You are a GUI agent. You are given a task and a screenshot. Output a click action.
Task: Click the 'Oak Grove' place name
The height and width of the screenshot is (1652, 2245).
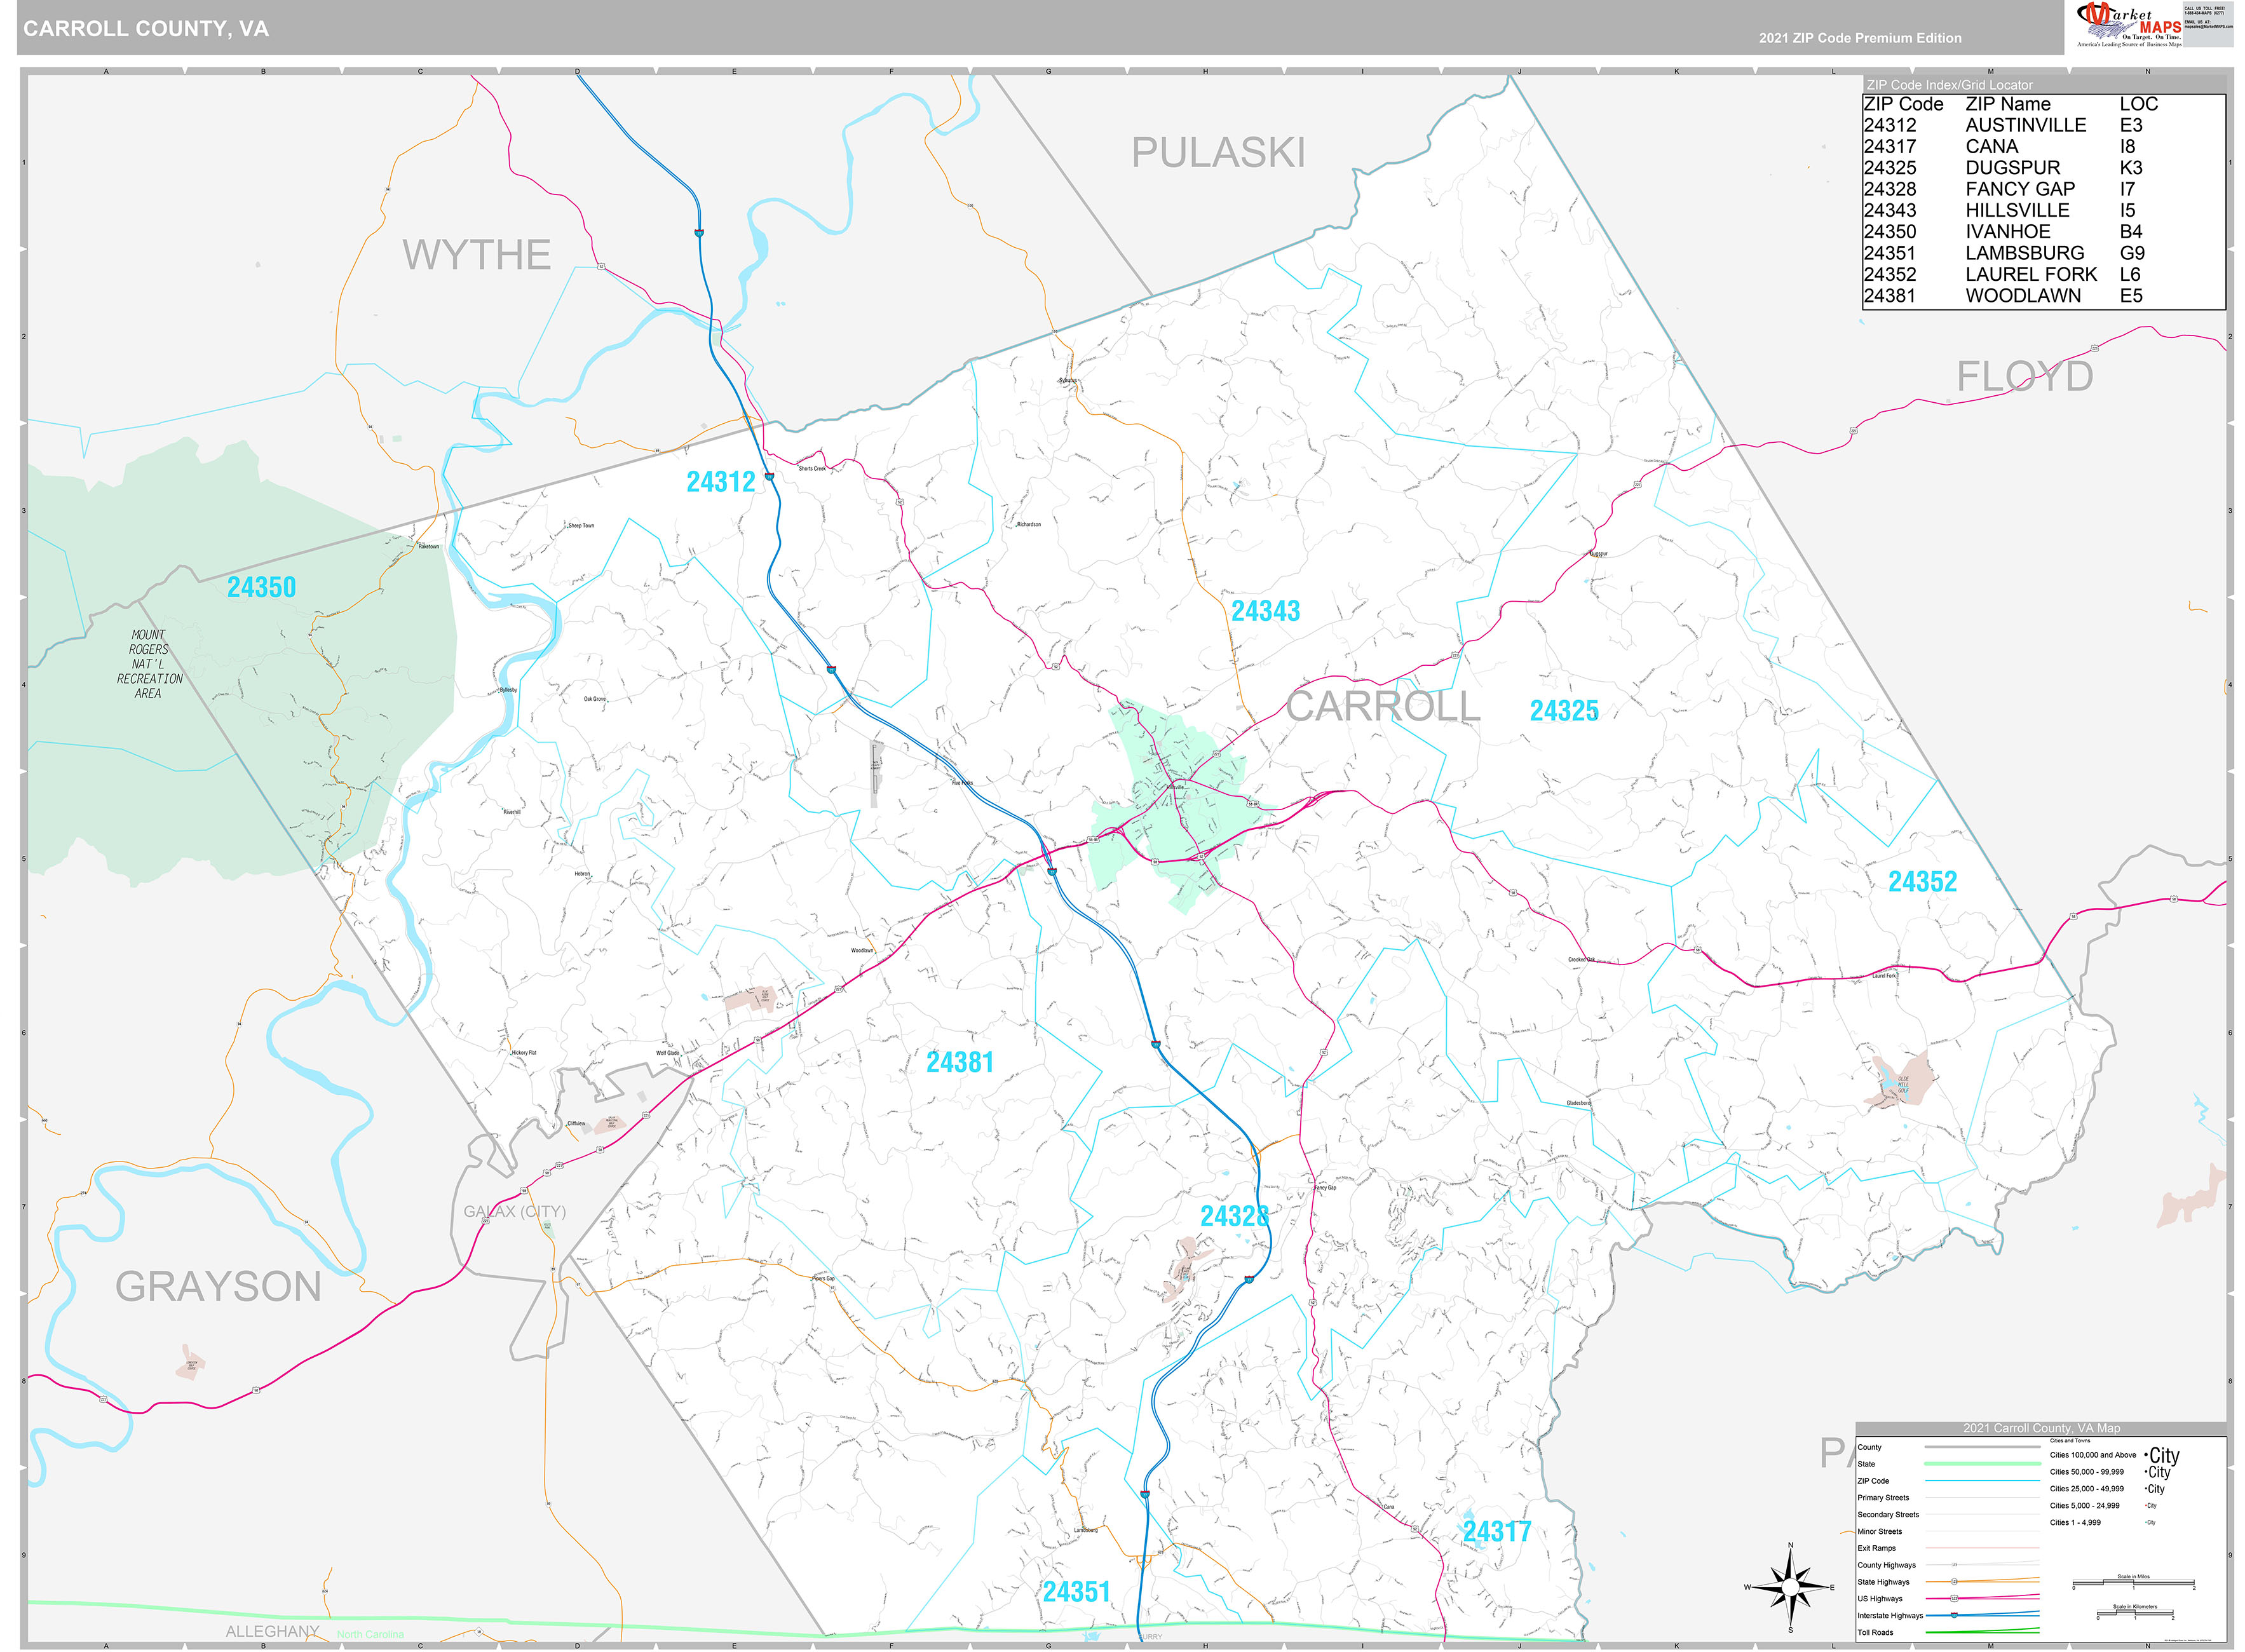(x=595, y=699)
